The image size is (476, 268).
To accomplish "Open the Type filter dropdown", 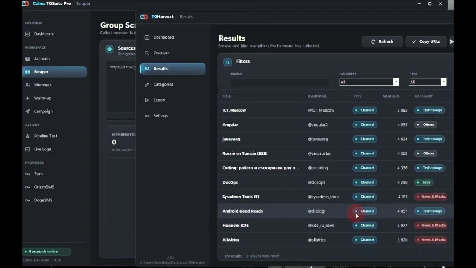I will tap(428, 82).
